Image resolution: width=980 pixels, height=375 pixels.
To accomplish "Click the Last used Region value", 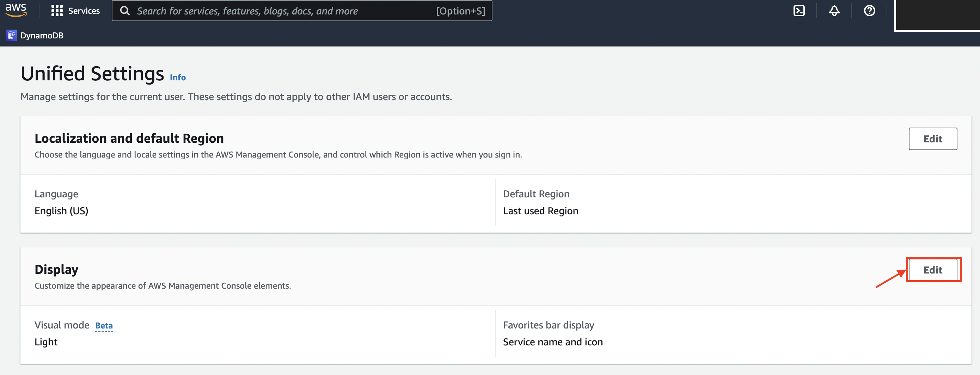I will point(540,211).
